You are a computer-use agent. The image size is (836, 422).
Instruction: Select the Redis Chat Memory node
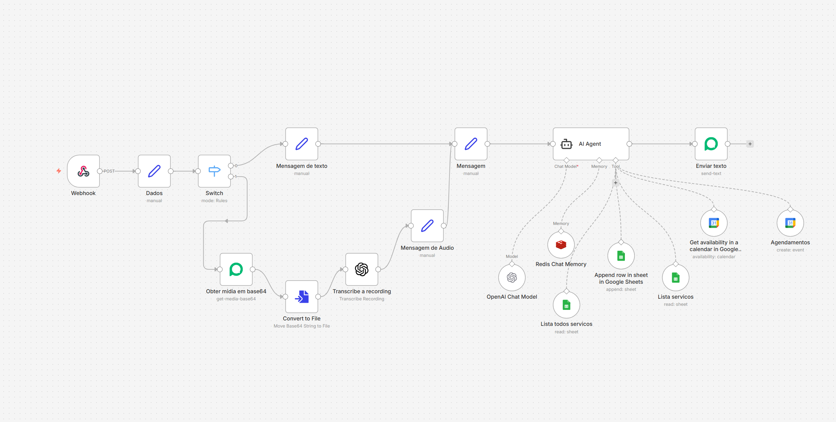pos(561,245)
